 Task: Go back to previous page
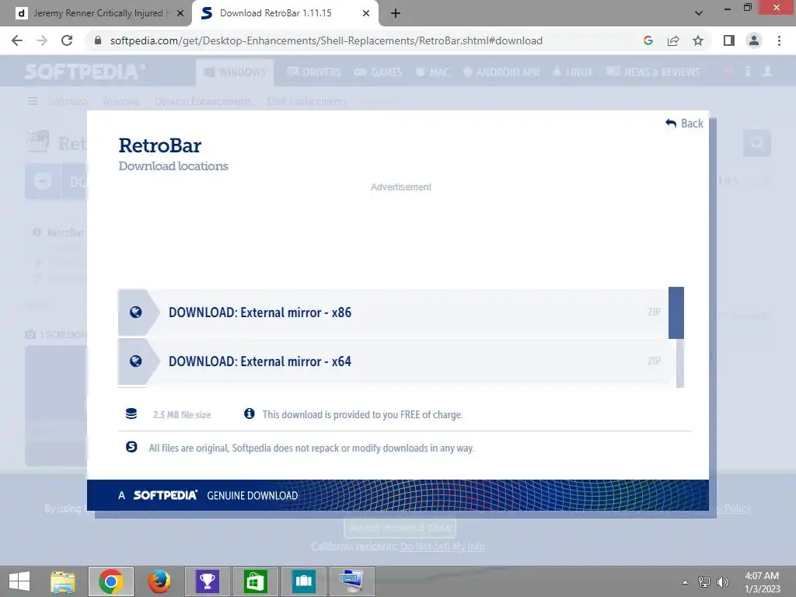(x=17, y=40)
